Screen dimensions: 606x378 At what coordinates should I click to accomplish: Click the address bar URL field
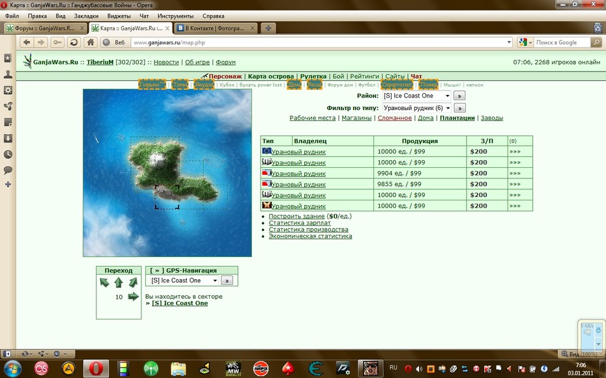(x=318, y=42)
